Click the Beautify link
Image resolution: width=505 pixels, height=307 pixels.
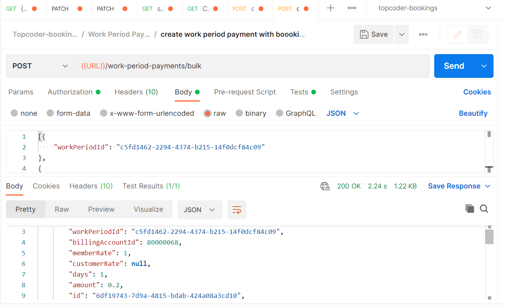473,113
